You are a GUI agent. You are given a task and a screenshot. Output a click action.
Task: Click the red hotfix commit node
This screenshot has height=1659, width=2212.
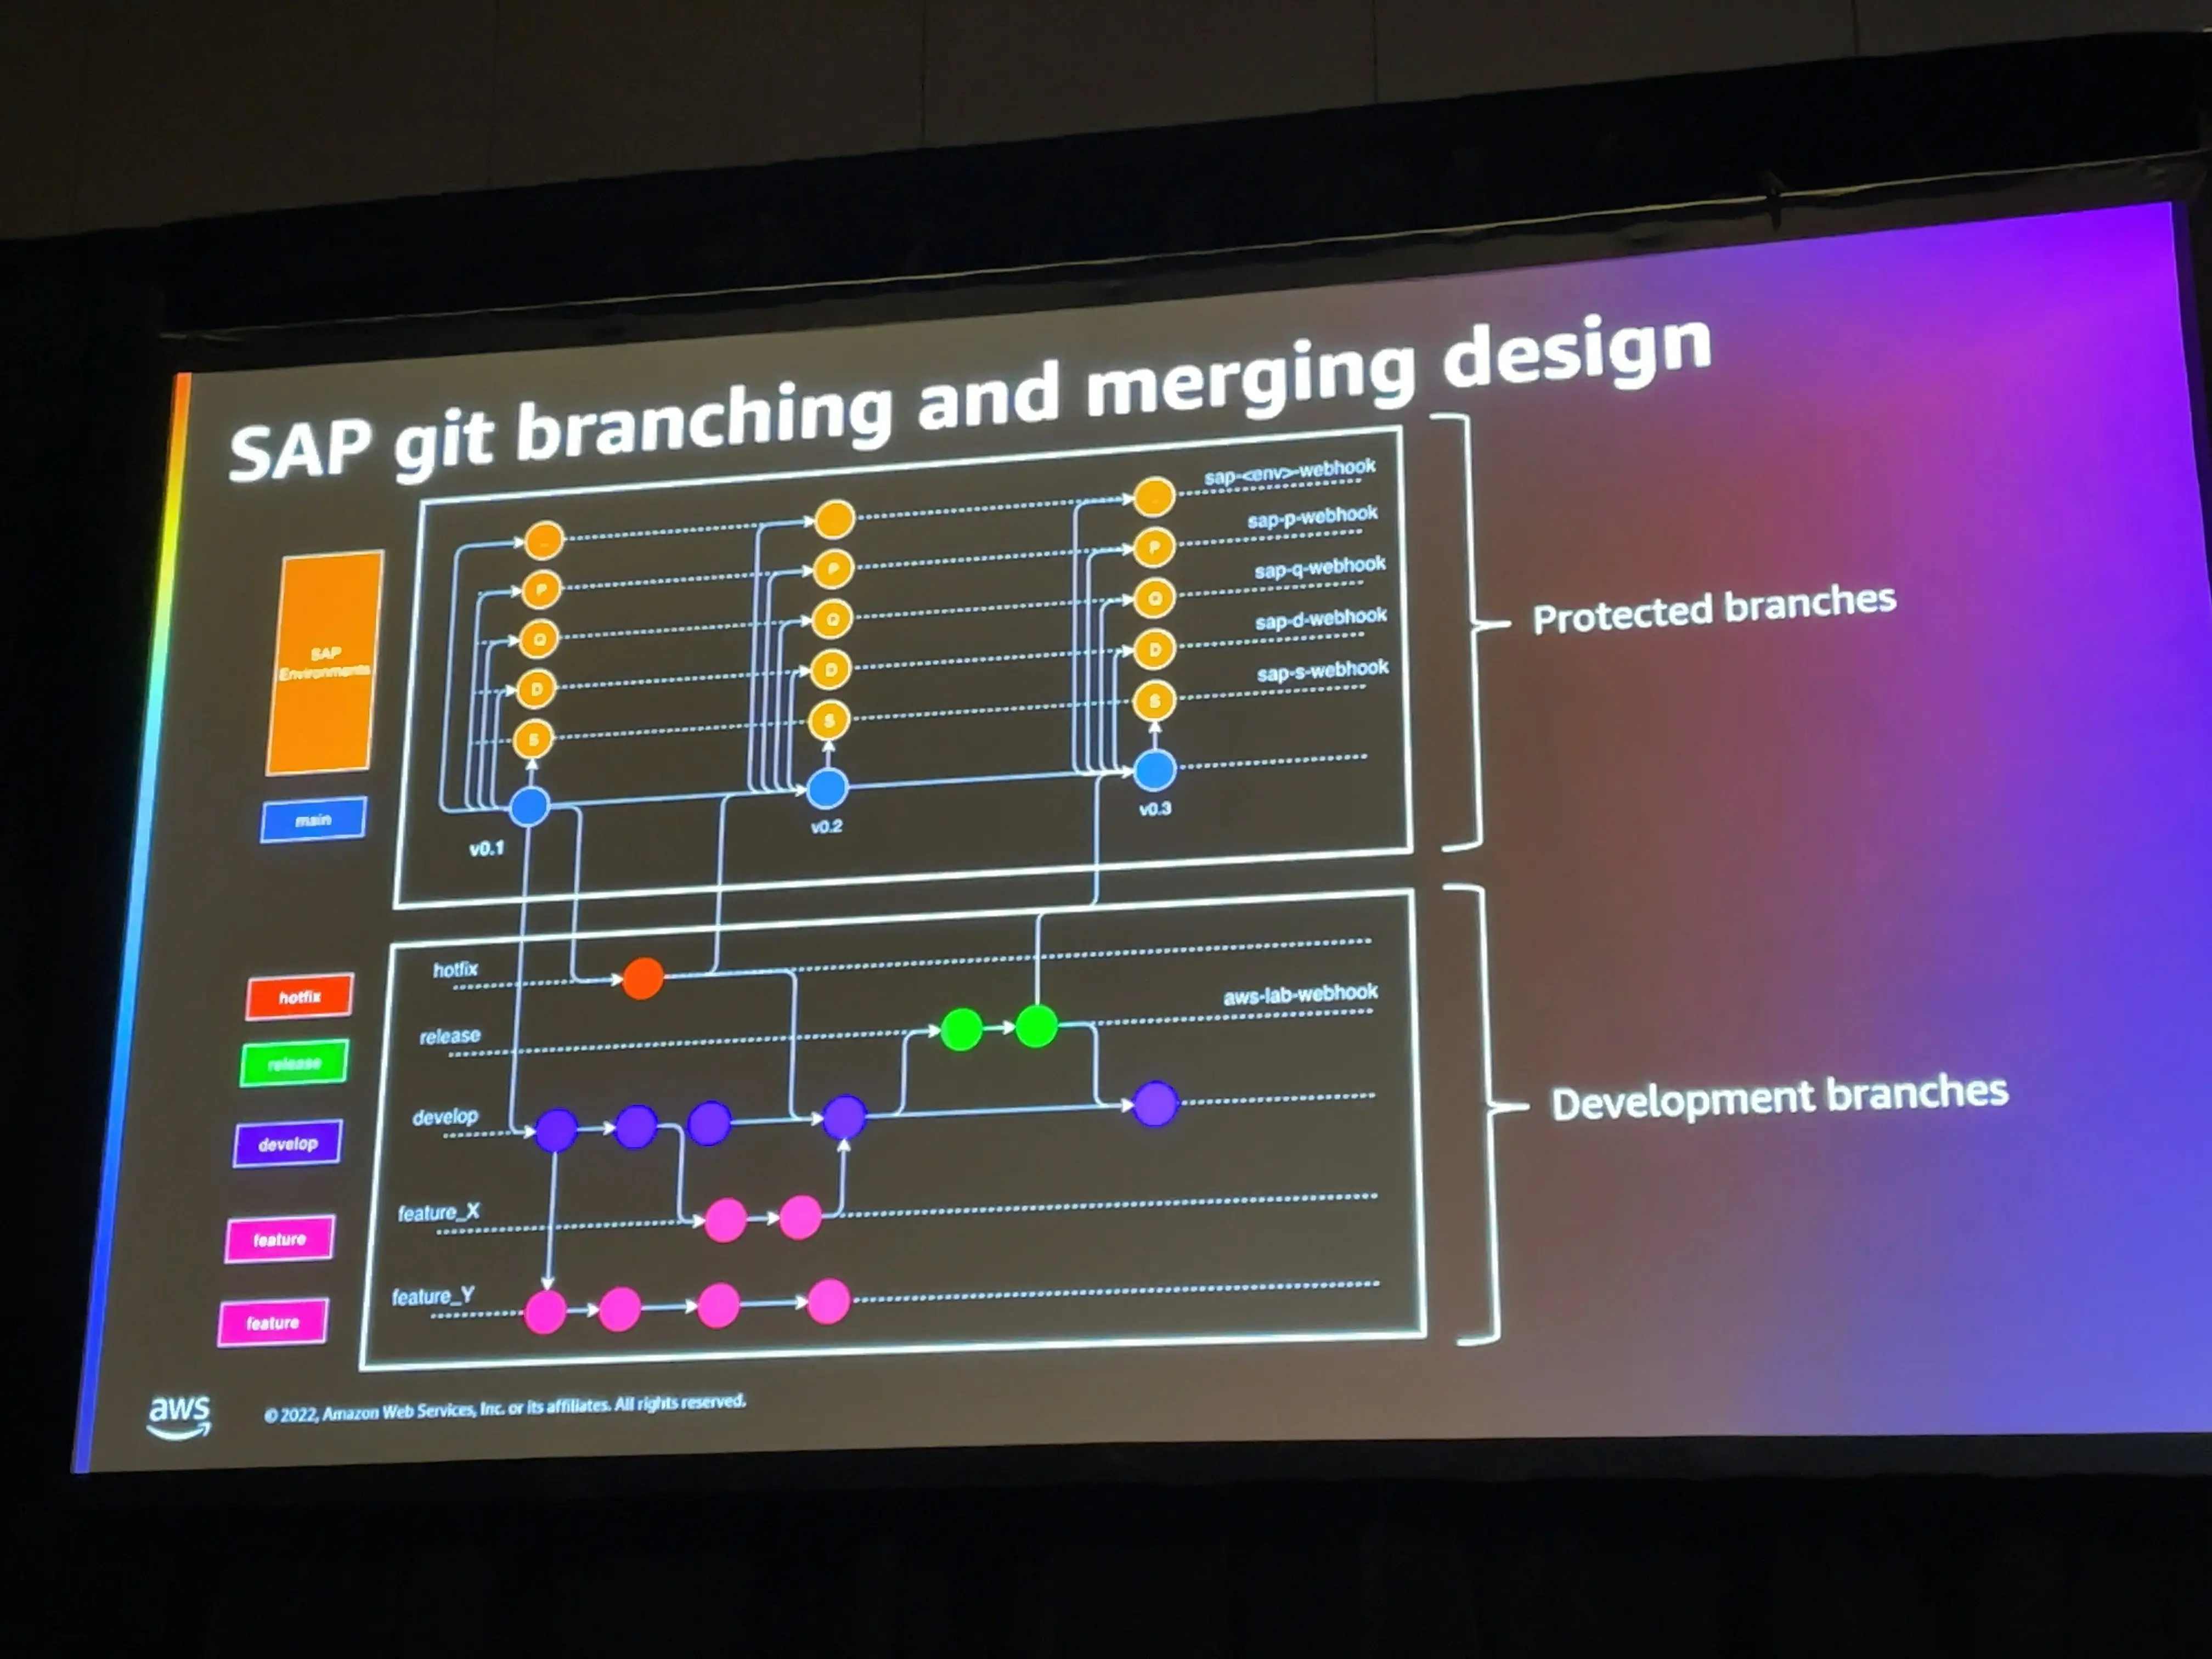point(642,978)
